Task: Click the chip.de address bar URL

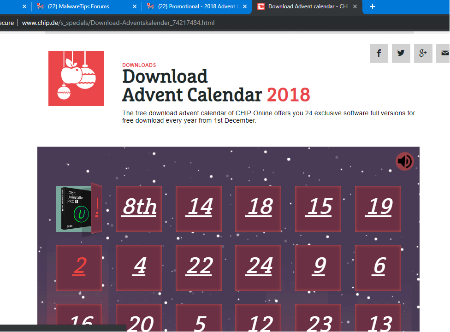Action: [118, 23]
